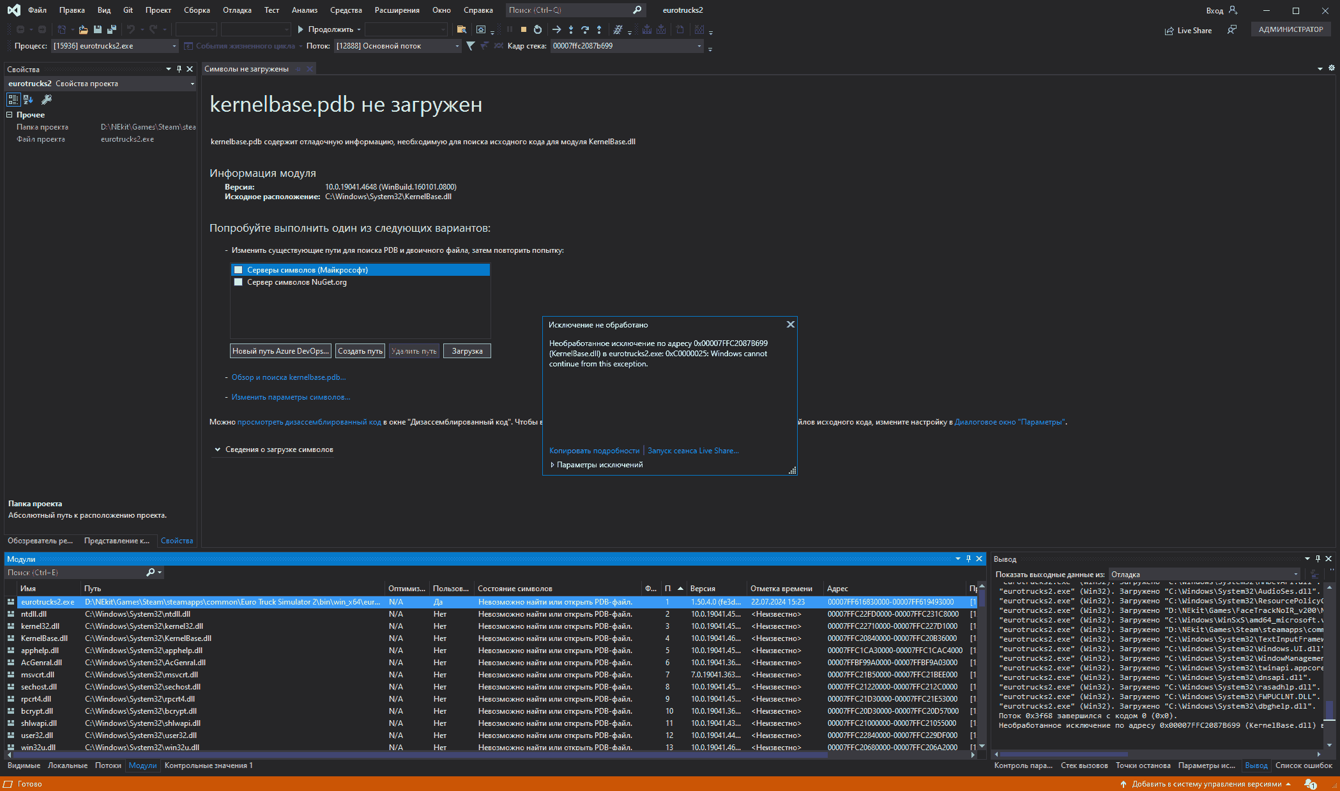This screenshot has height=791, width=1340.
Task: Open the Сборка menu
Action: (x=197, y=10)
